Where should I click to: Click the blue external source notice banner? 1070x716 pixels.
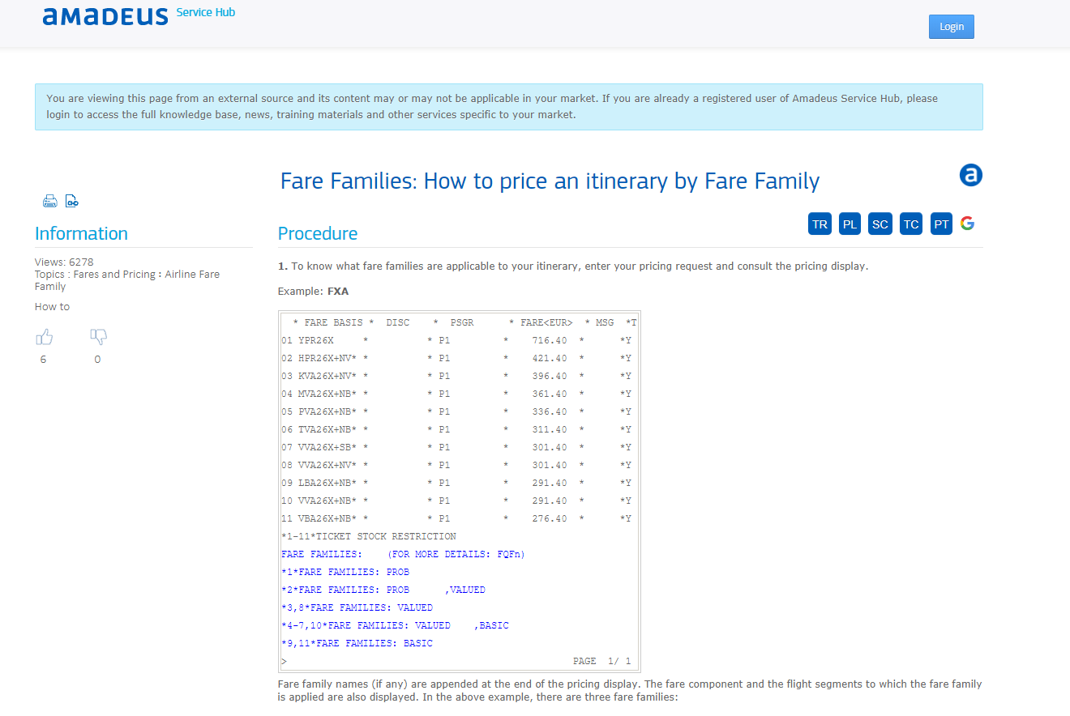509,107
